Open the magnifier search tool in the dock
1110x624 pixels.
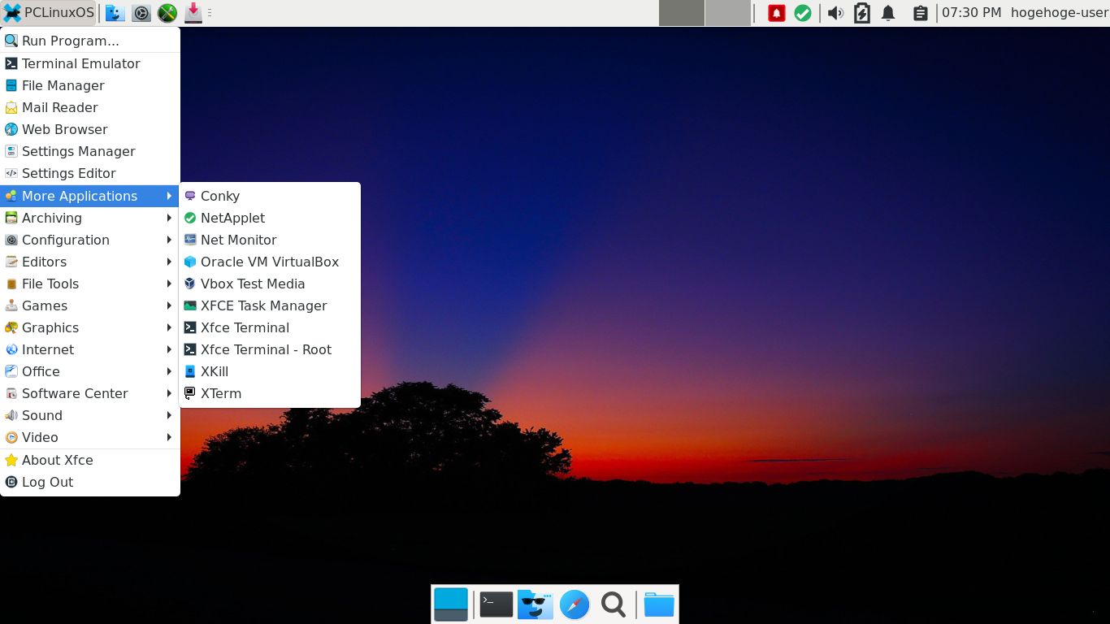coord(614,604)
